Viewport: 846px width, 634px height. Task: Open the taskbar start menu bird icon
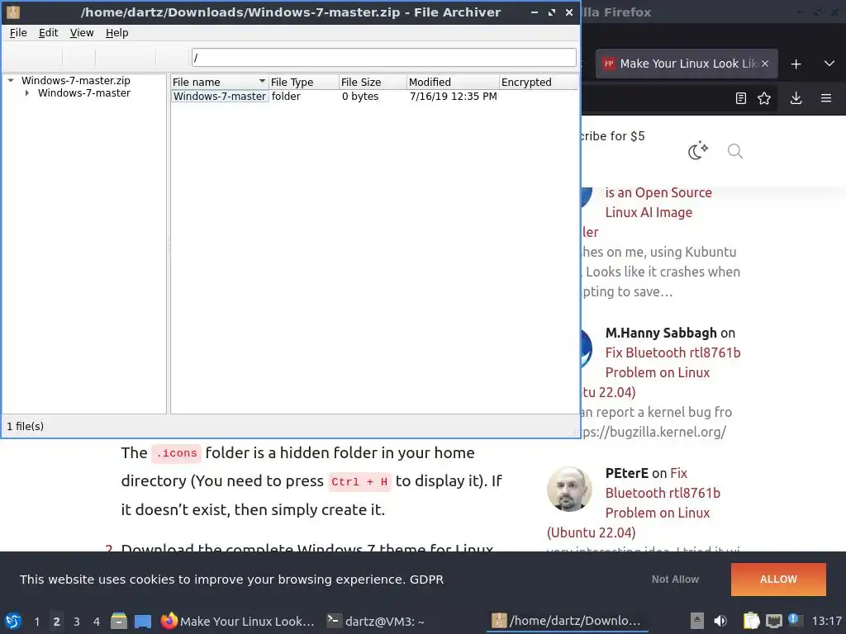[13, 621]
